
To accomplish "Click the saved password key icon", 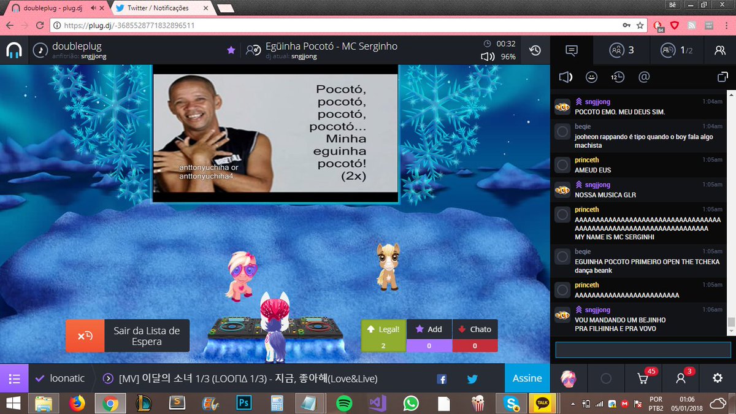I will (x=626, y=25).
